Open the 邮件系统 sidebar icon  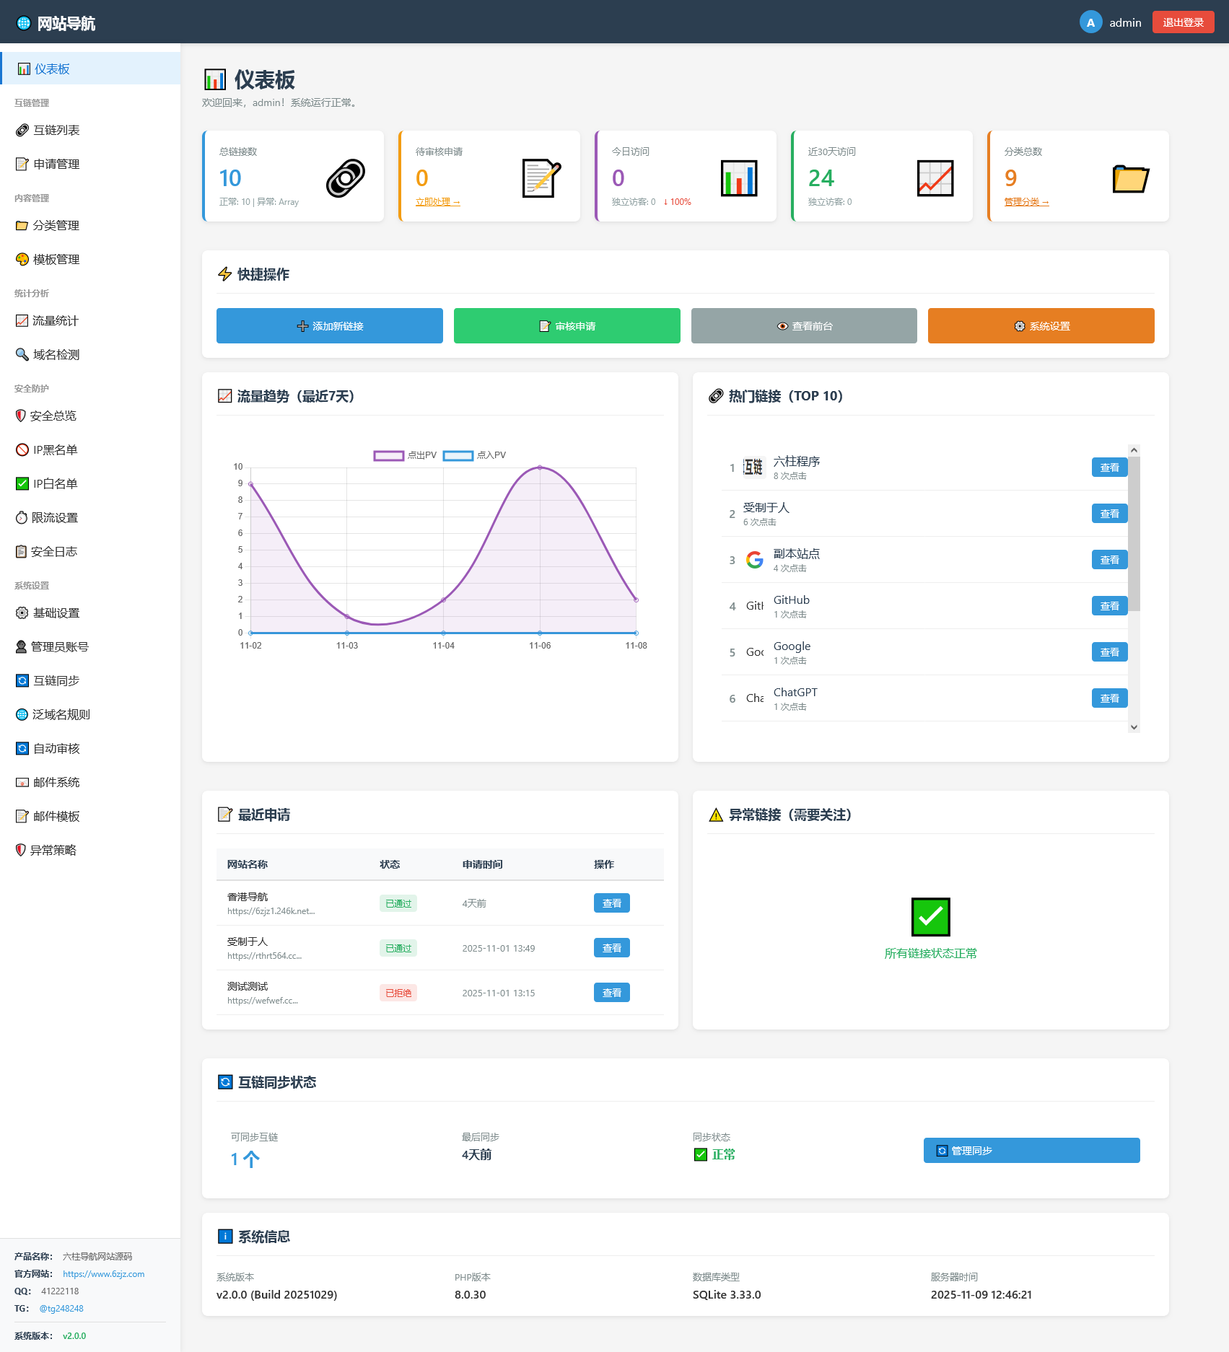(22, 782)
